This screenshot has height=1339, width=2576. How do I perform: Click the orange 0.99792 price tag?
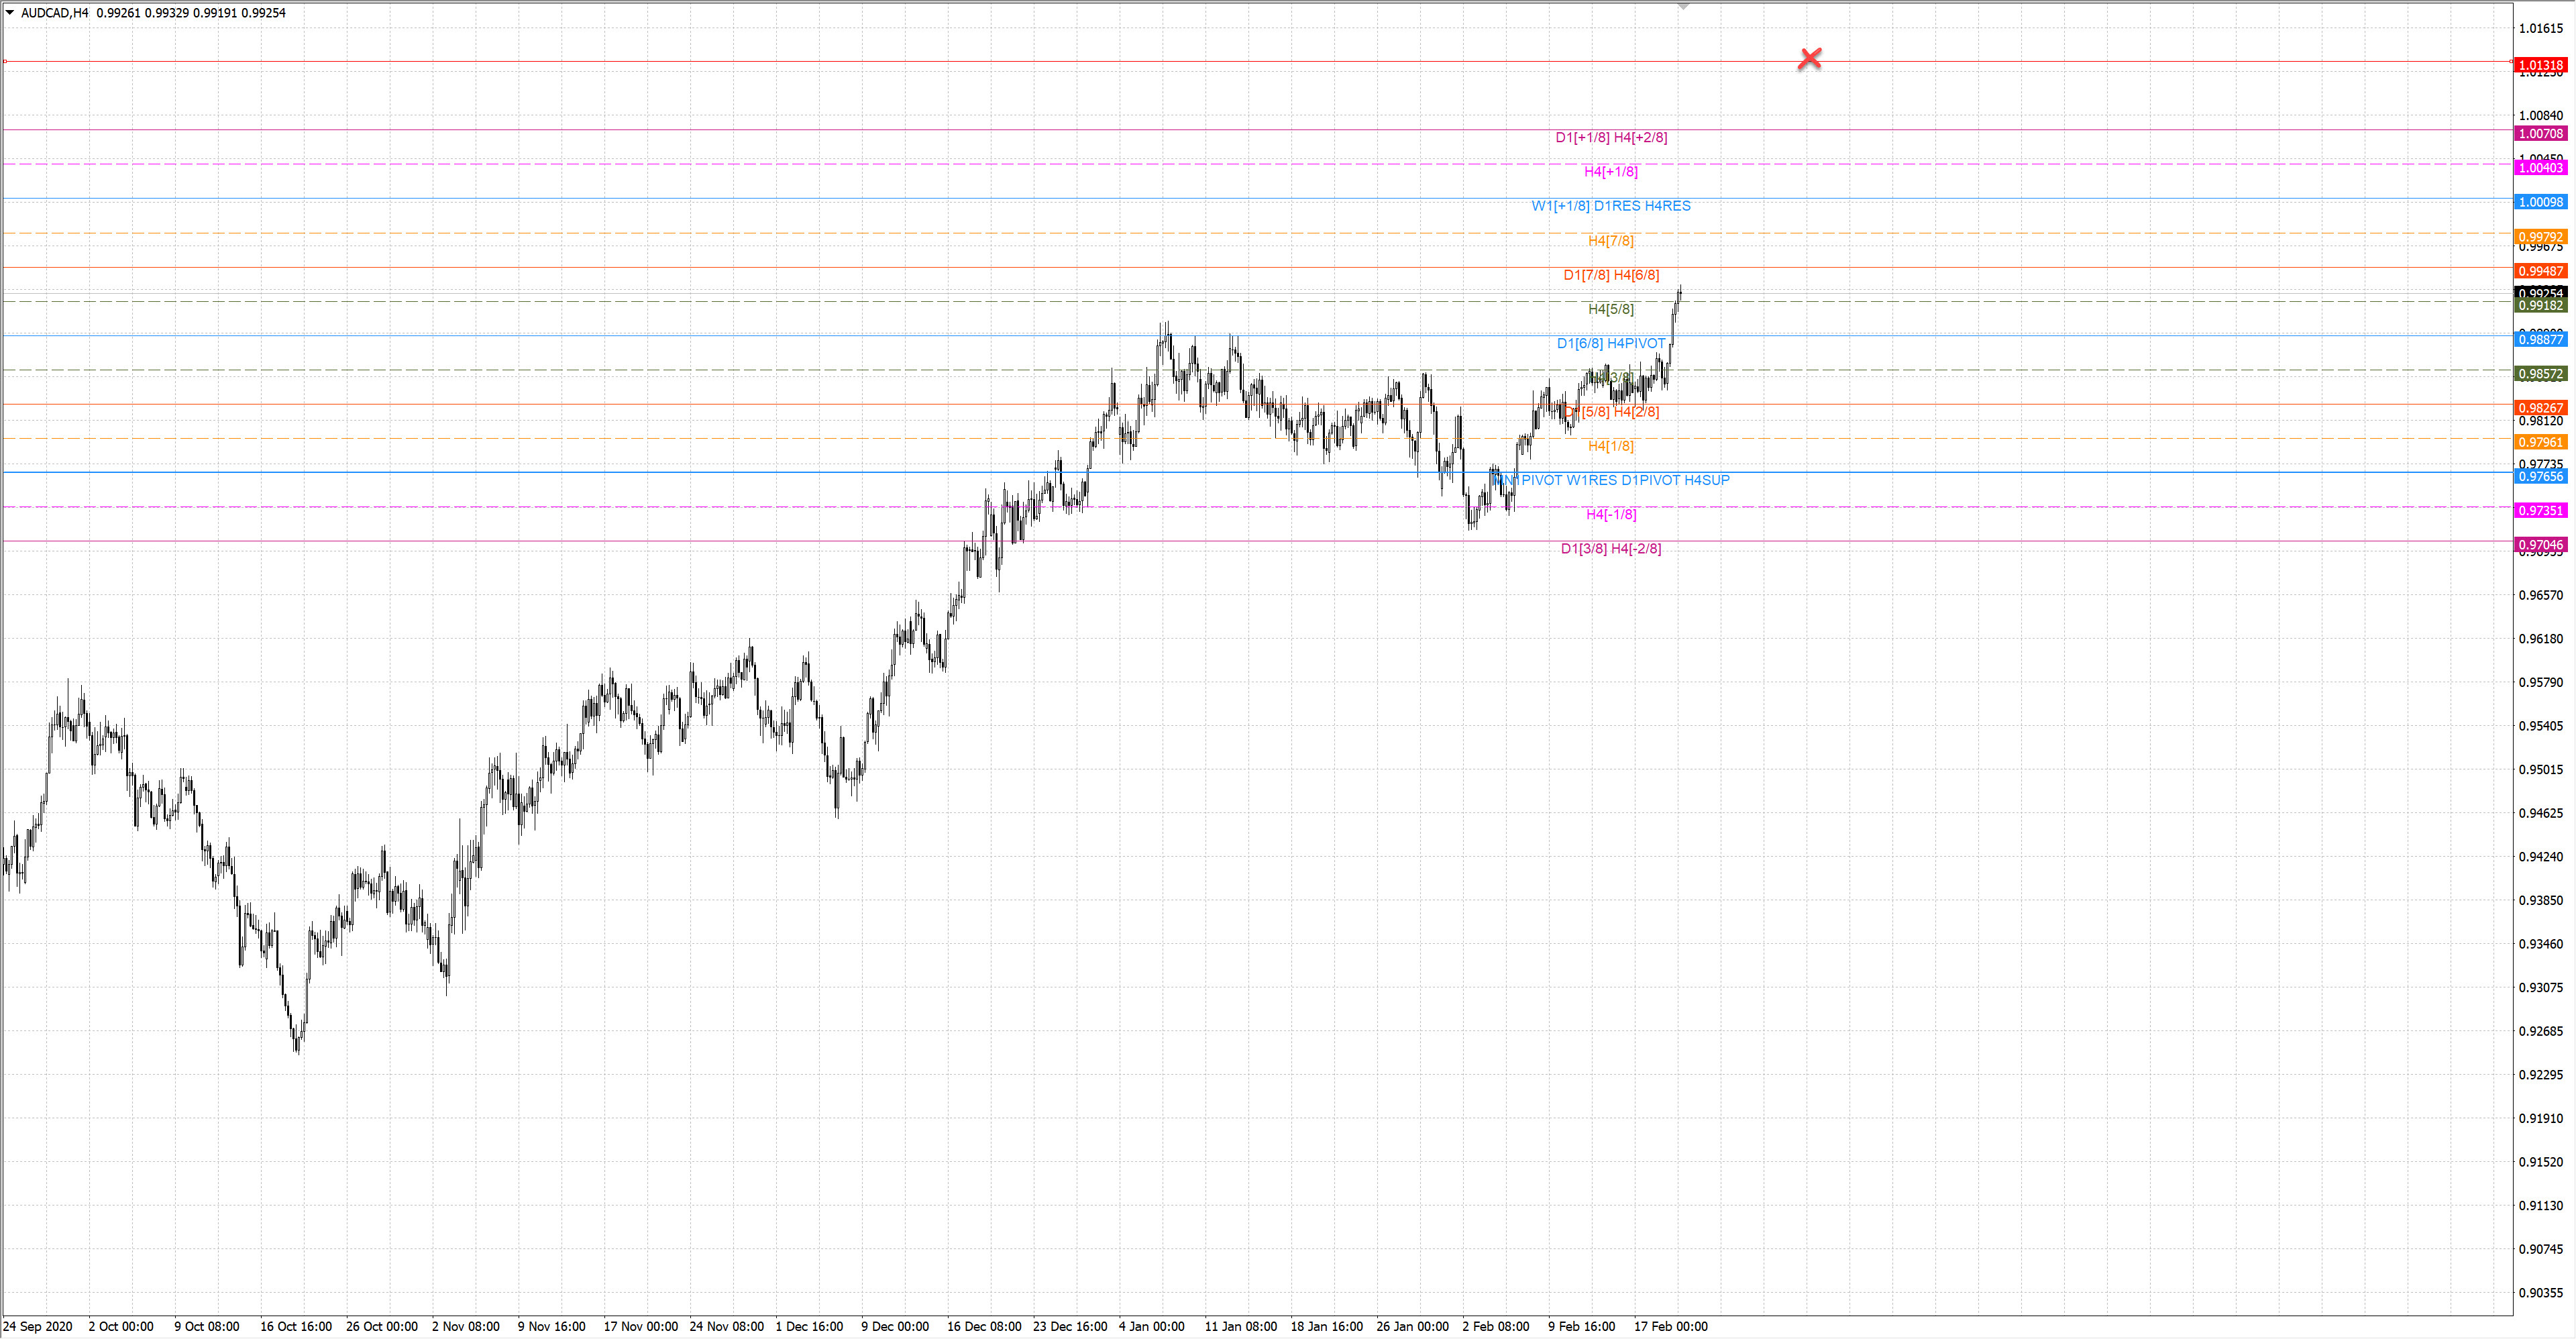click(x=2540, y=237)
